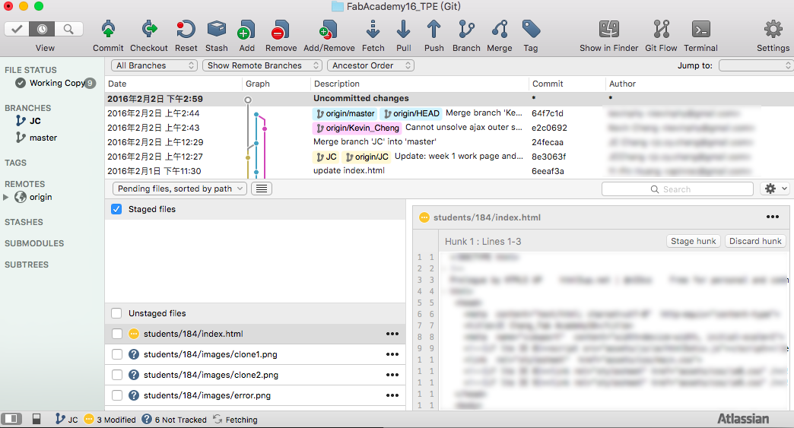Expand the origin remote tree node
The width and height of the screenshot is (794, 428).
[x=6, y=198]
